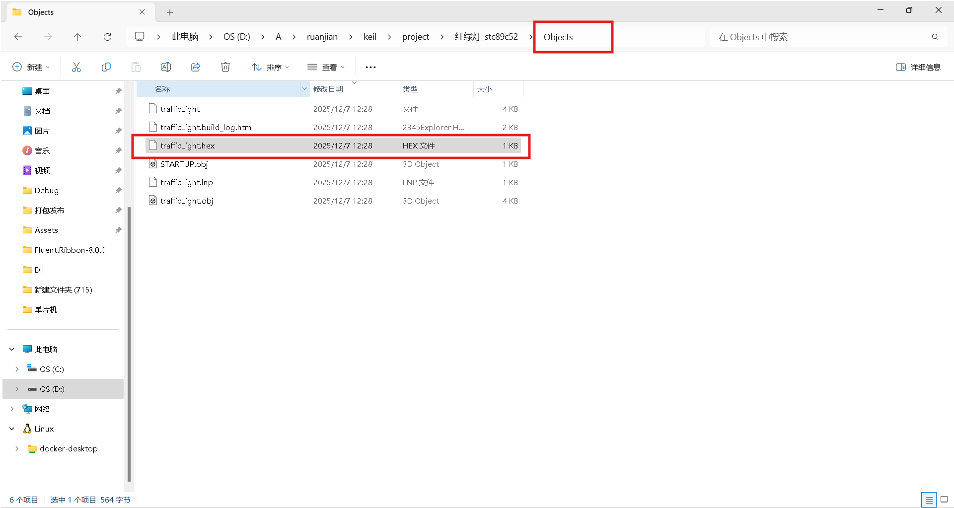
Task: Toggle the 详细信息 details pane
Action: click(x=918, y=67)
